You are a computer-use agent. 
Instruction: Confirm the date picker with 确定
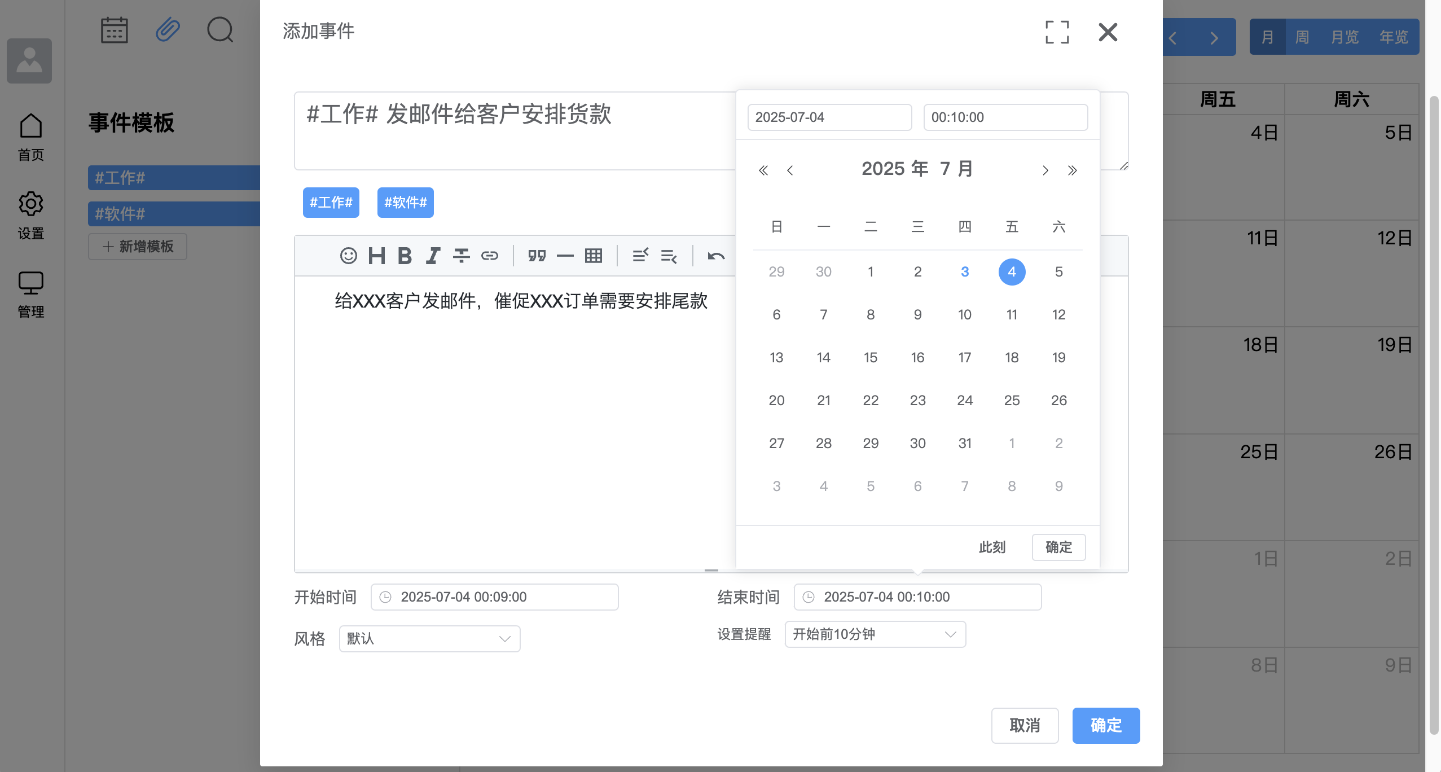pos(1058,547)
